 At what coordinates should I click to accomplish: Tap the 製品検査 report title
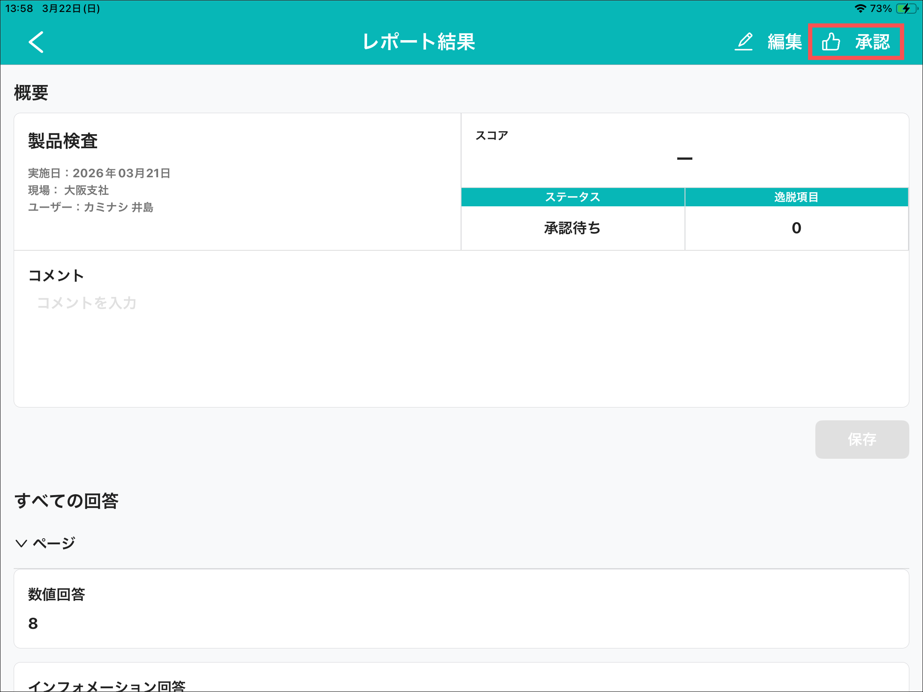tap(63, 141)
